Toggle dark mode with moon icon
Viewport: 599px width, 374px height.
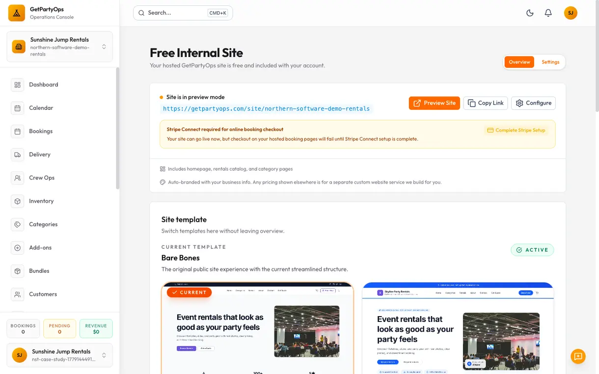pos(530,13)
